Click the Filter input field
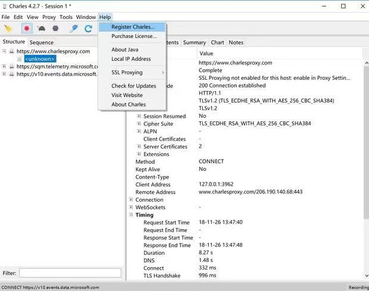369x291 pixels. click(70, 273)
